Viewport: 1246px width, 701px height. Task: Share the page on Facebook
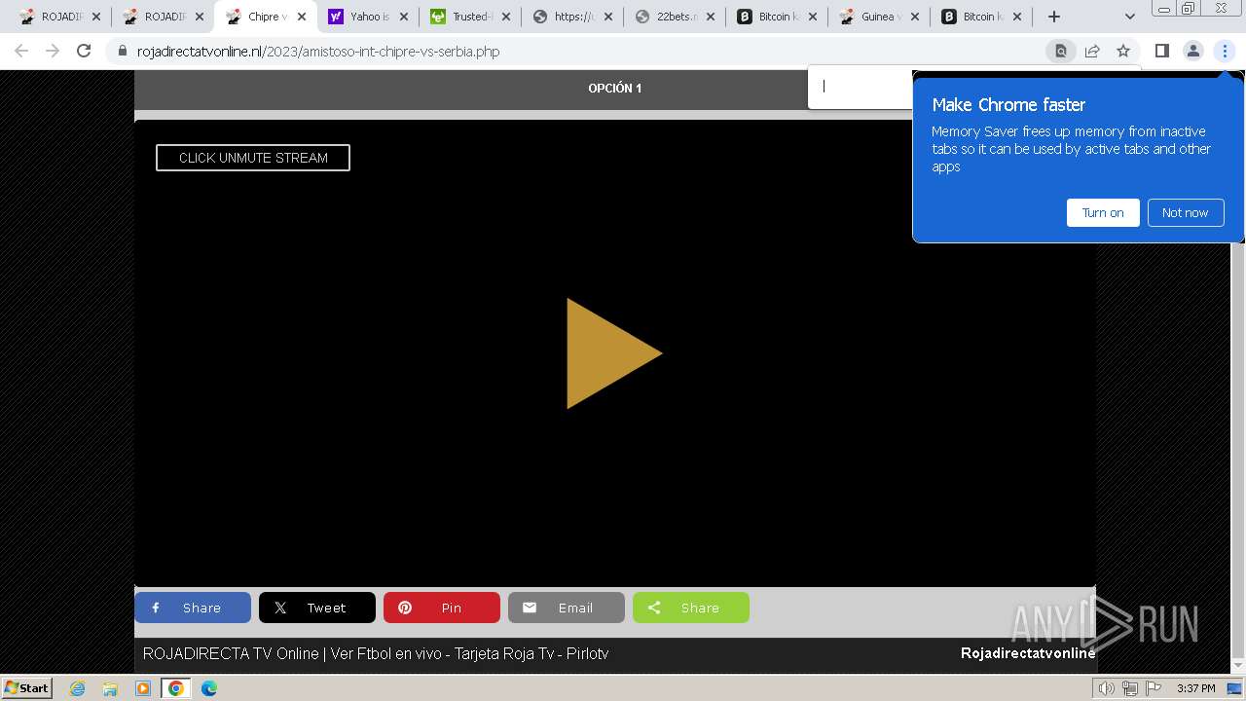[193, 608]
